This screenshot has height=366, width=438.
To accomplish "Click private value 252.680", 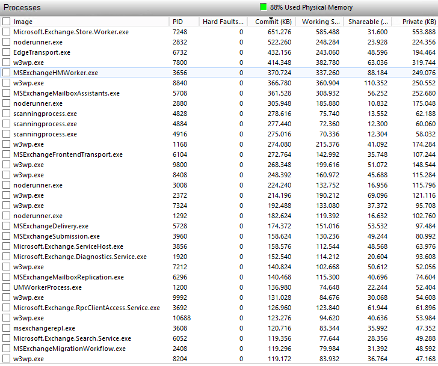I will point(424,93).
